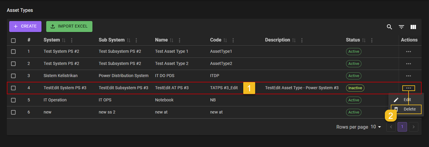Screen dimensions: 429x147
Task: Open Description column options menu
Action: (x=302, y=40)
